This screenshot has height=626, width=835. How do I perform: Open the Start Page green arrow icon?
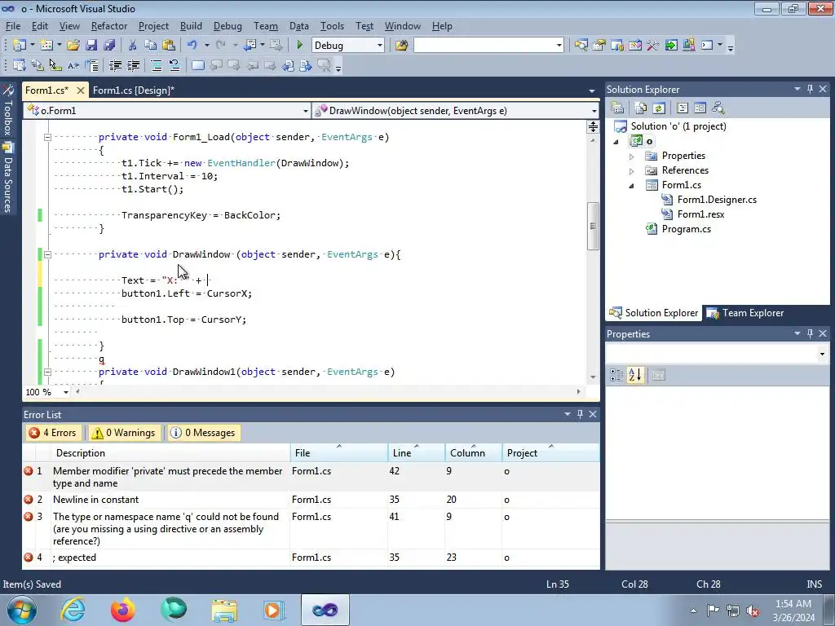[671, 46]
